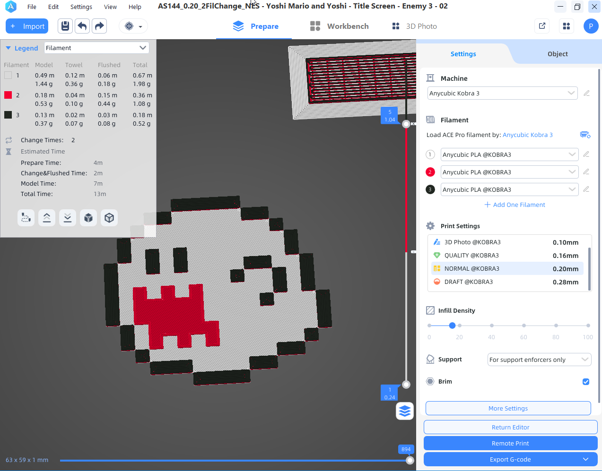Click the Anycubic Kobra 3 ACE Pro link
The image size is (602, 471).
(x=527, y=135)
